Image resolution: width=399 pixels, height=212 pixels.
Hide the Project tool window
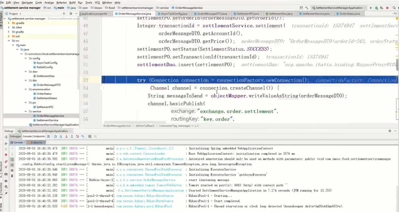76,14
